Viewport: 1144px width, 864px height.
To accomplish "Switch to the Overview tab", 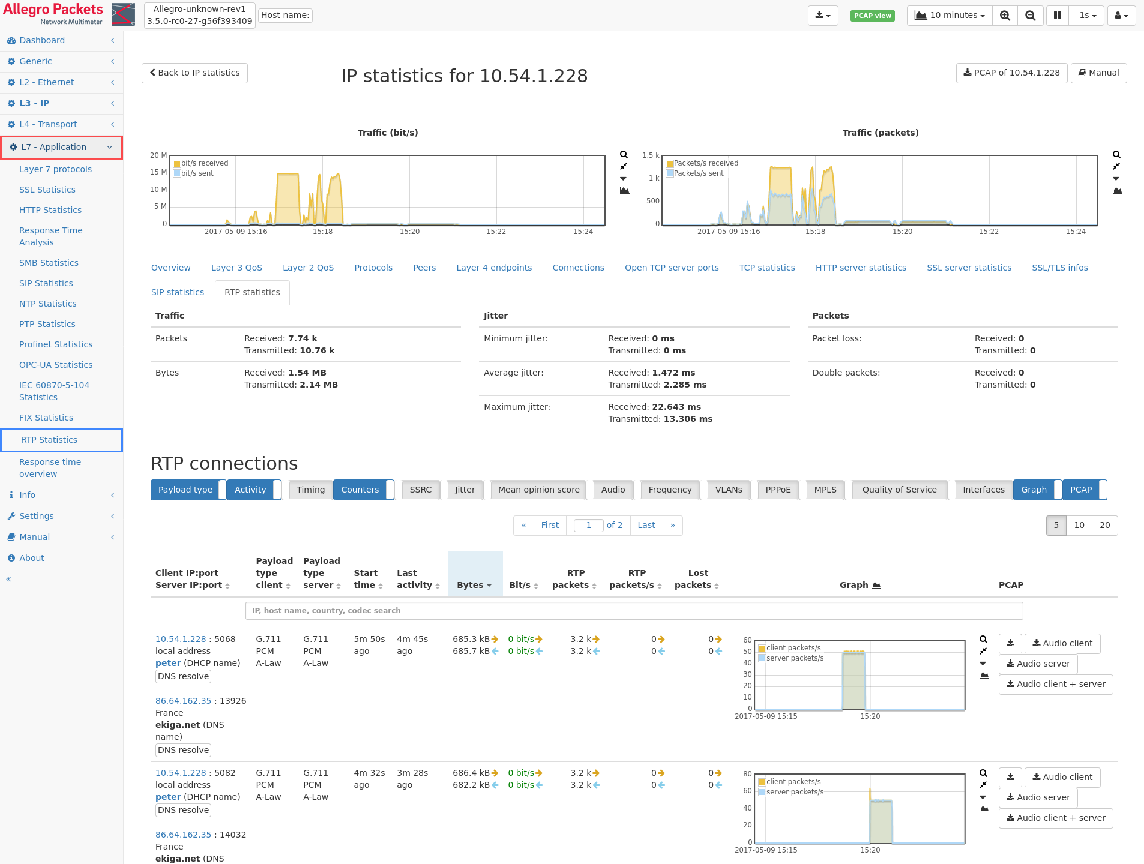I will click(x=171, y=268).
